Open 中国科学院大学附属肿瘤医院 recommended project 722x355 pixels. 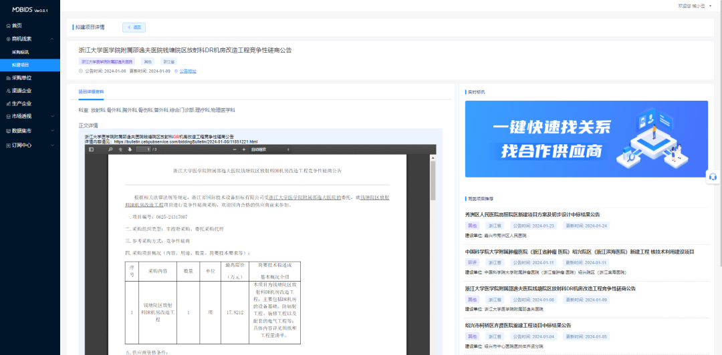[x=579, y=252]
